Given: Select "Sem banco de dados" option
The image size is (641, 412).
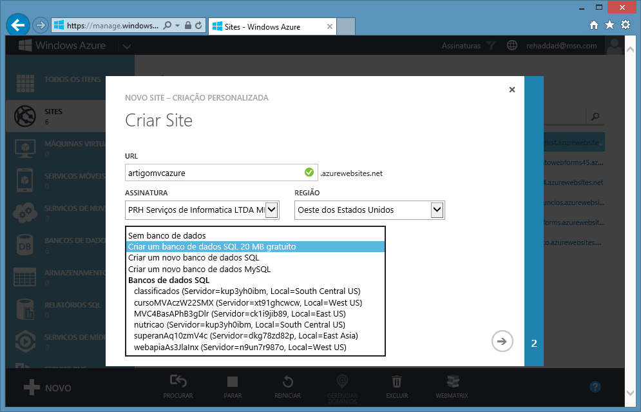Looking at the screenshot, I should point(255,236).
